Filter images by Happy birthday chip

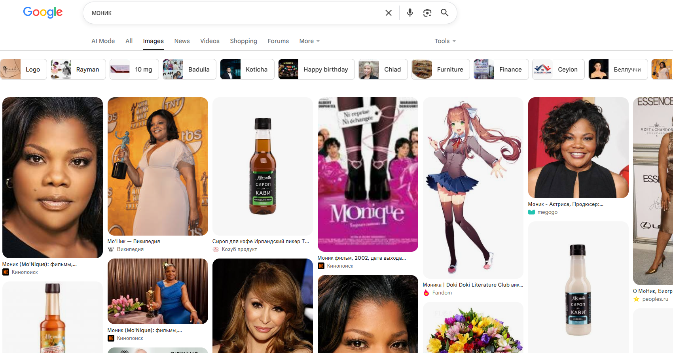tap(317, 69)
